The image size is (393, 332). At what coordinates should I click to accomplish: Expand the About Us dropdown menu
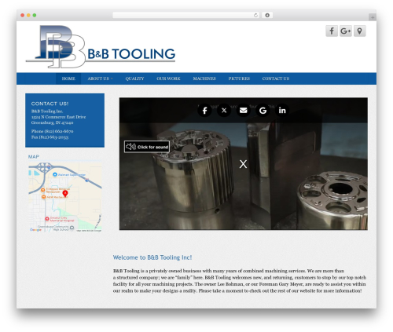100,78
